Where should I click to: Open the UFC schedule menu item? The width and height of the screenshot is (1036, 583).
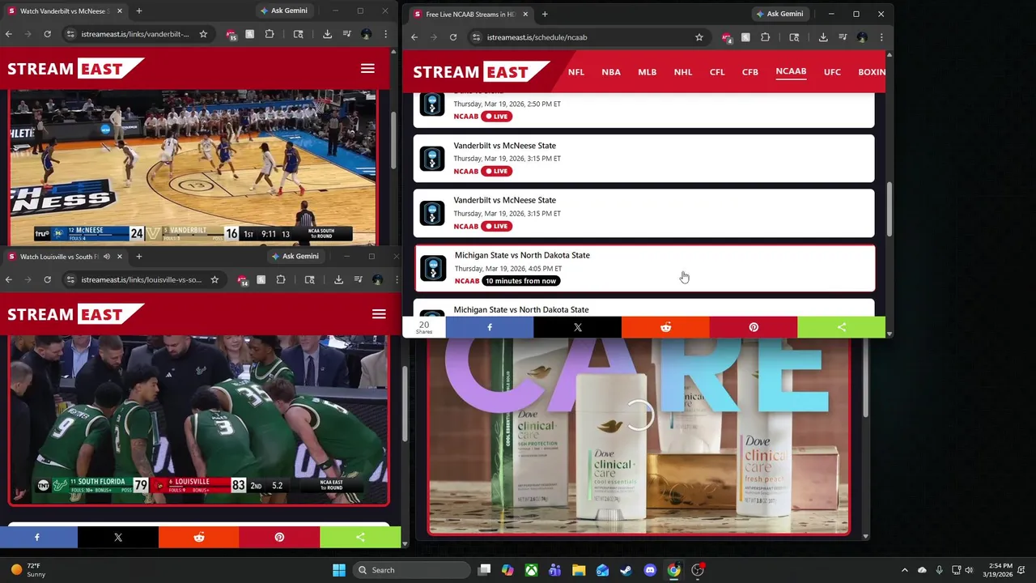[x=832, y=72]
